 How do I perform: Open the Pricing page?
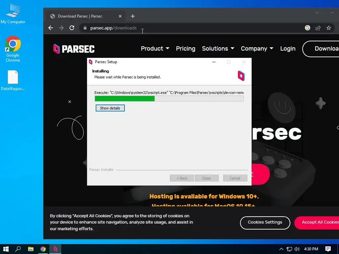[185, 49]
